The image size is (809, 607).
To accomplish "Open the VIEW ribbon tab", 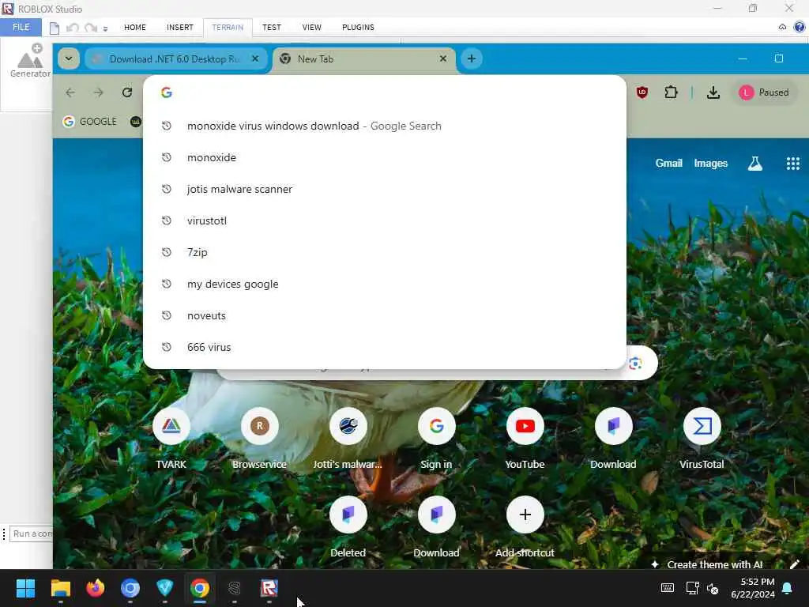I will [311, 28].
